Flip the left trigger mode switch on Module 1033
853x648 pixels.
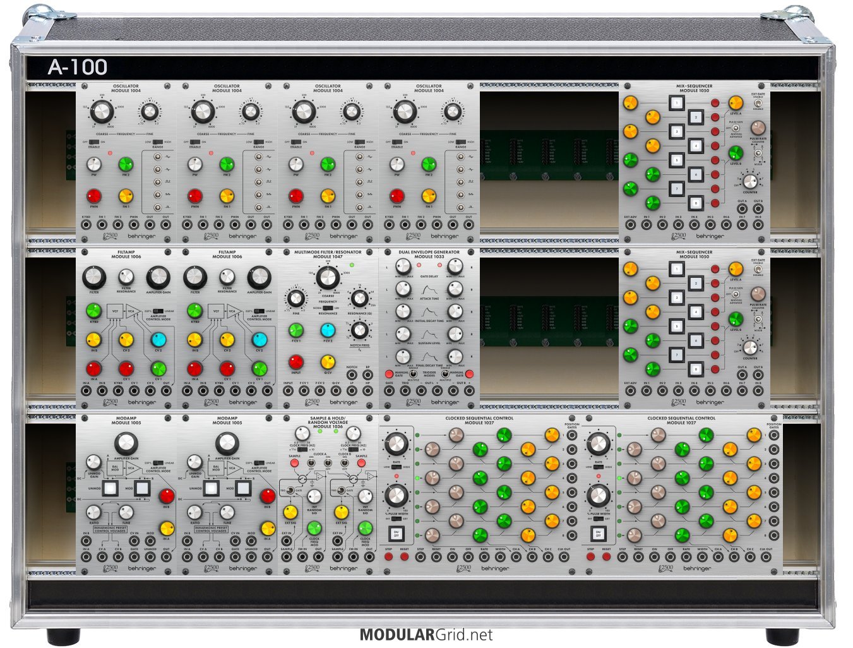(x=413, y=374)
